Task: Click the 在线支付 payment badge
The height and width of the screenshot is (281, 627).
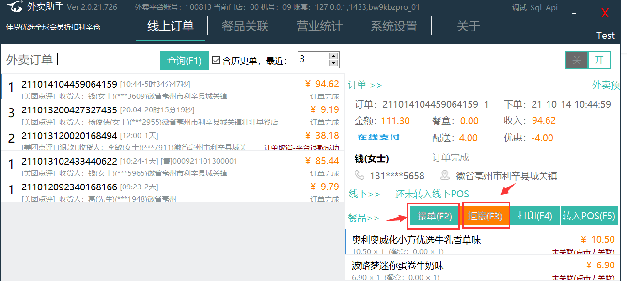Action: (x=378, y=138)
